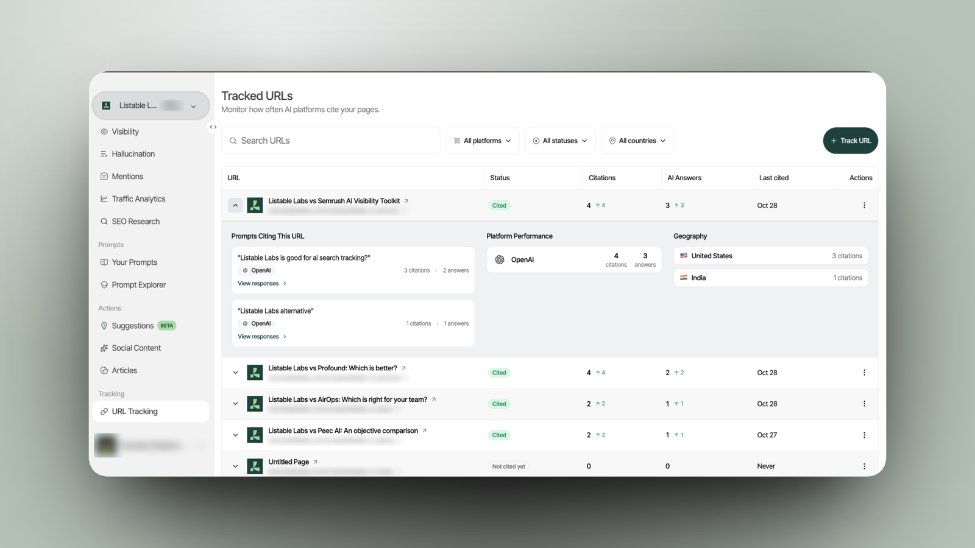Open the All platforms filter dropdown
Screen dimensions: 975x548
(483, 141)
